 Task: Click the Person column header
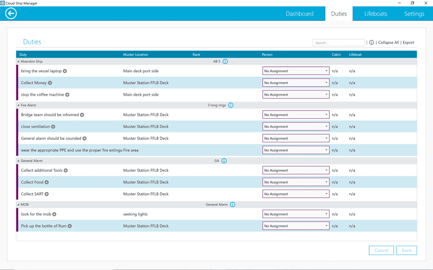click(267, 54)
